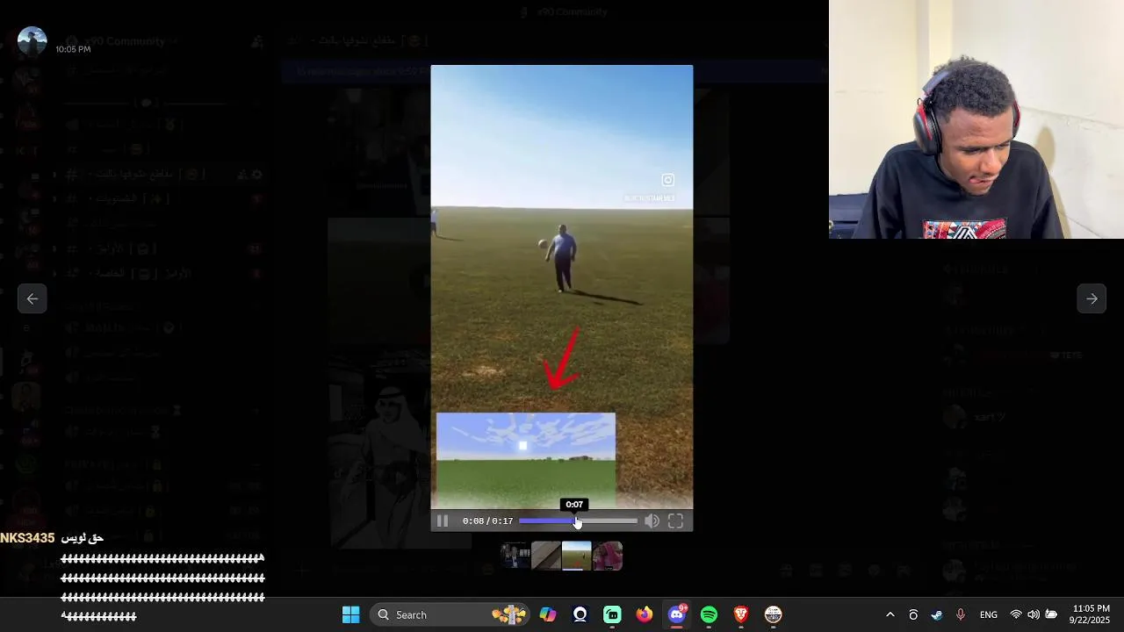The height and width of the screenshot is (632, 1124).
Task: Select the green field video thumbnail
Action: 577,556
